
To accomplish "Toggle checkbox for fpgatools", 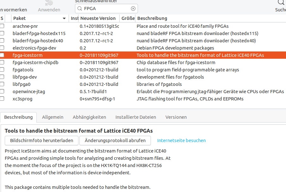I will click(2, 70).
